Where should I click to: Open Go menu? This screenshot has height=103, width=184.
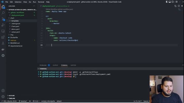tap(30, 2)
